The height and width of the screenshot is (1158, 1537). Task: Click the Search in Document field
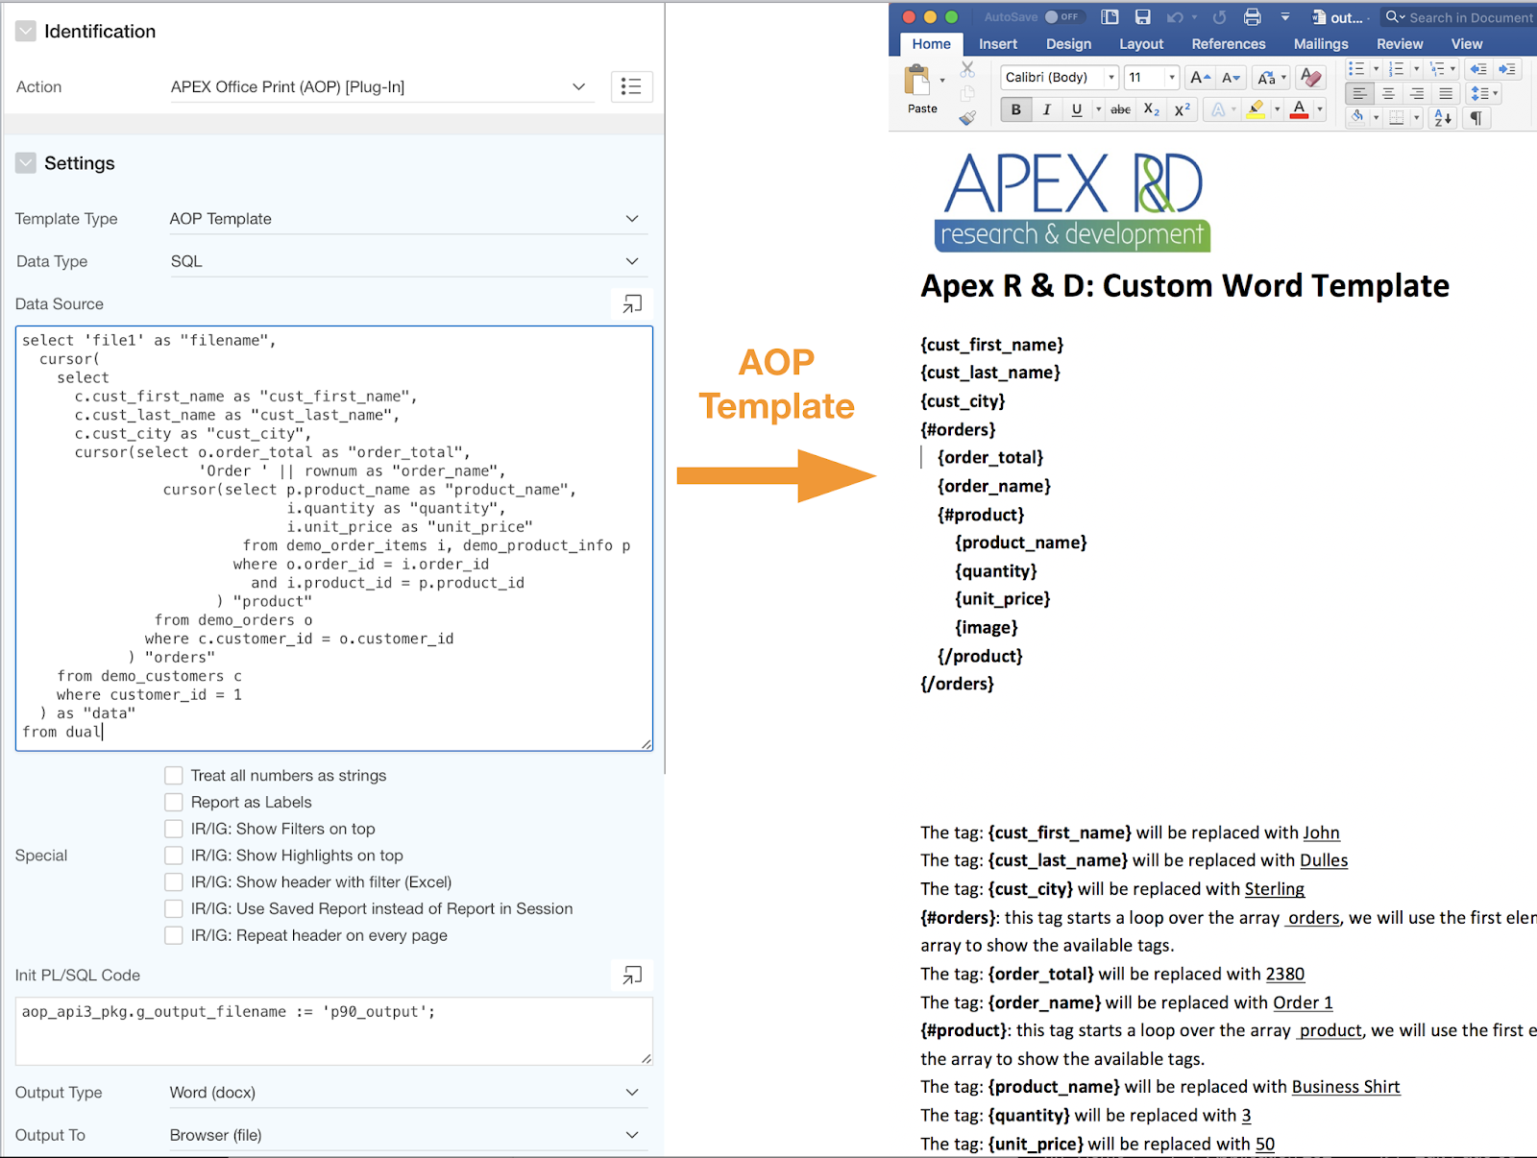(1460, 17)
